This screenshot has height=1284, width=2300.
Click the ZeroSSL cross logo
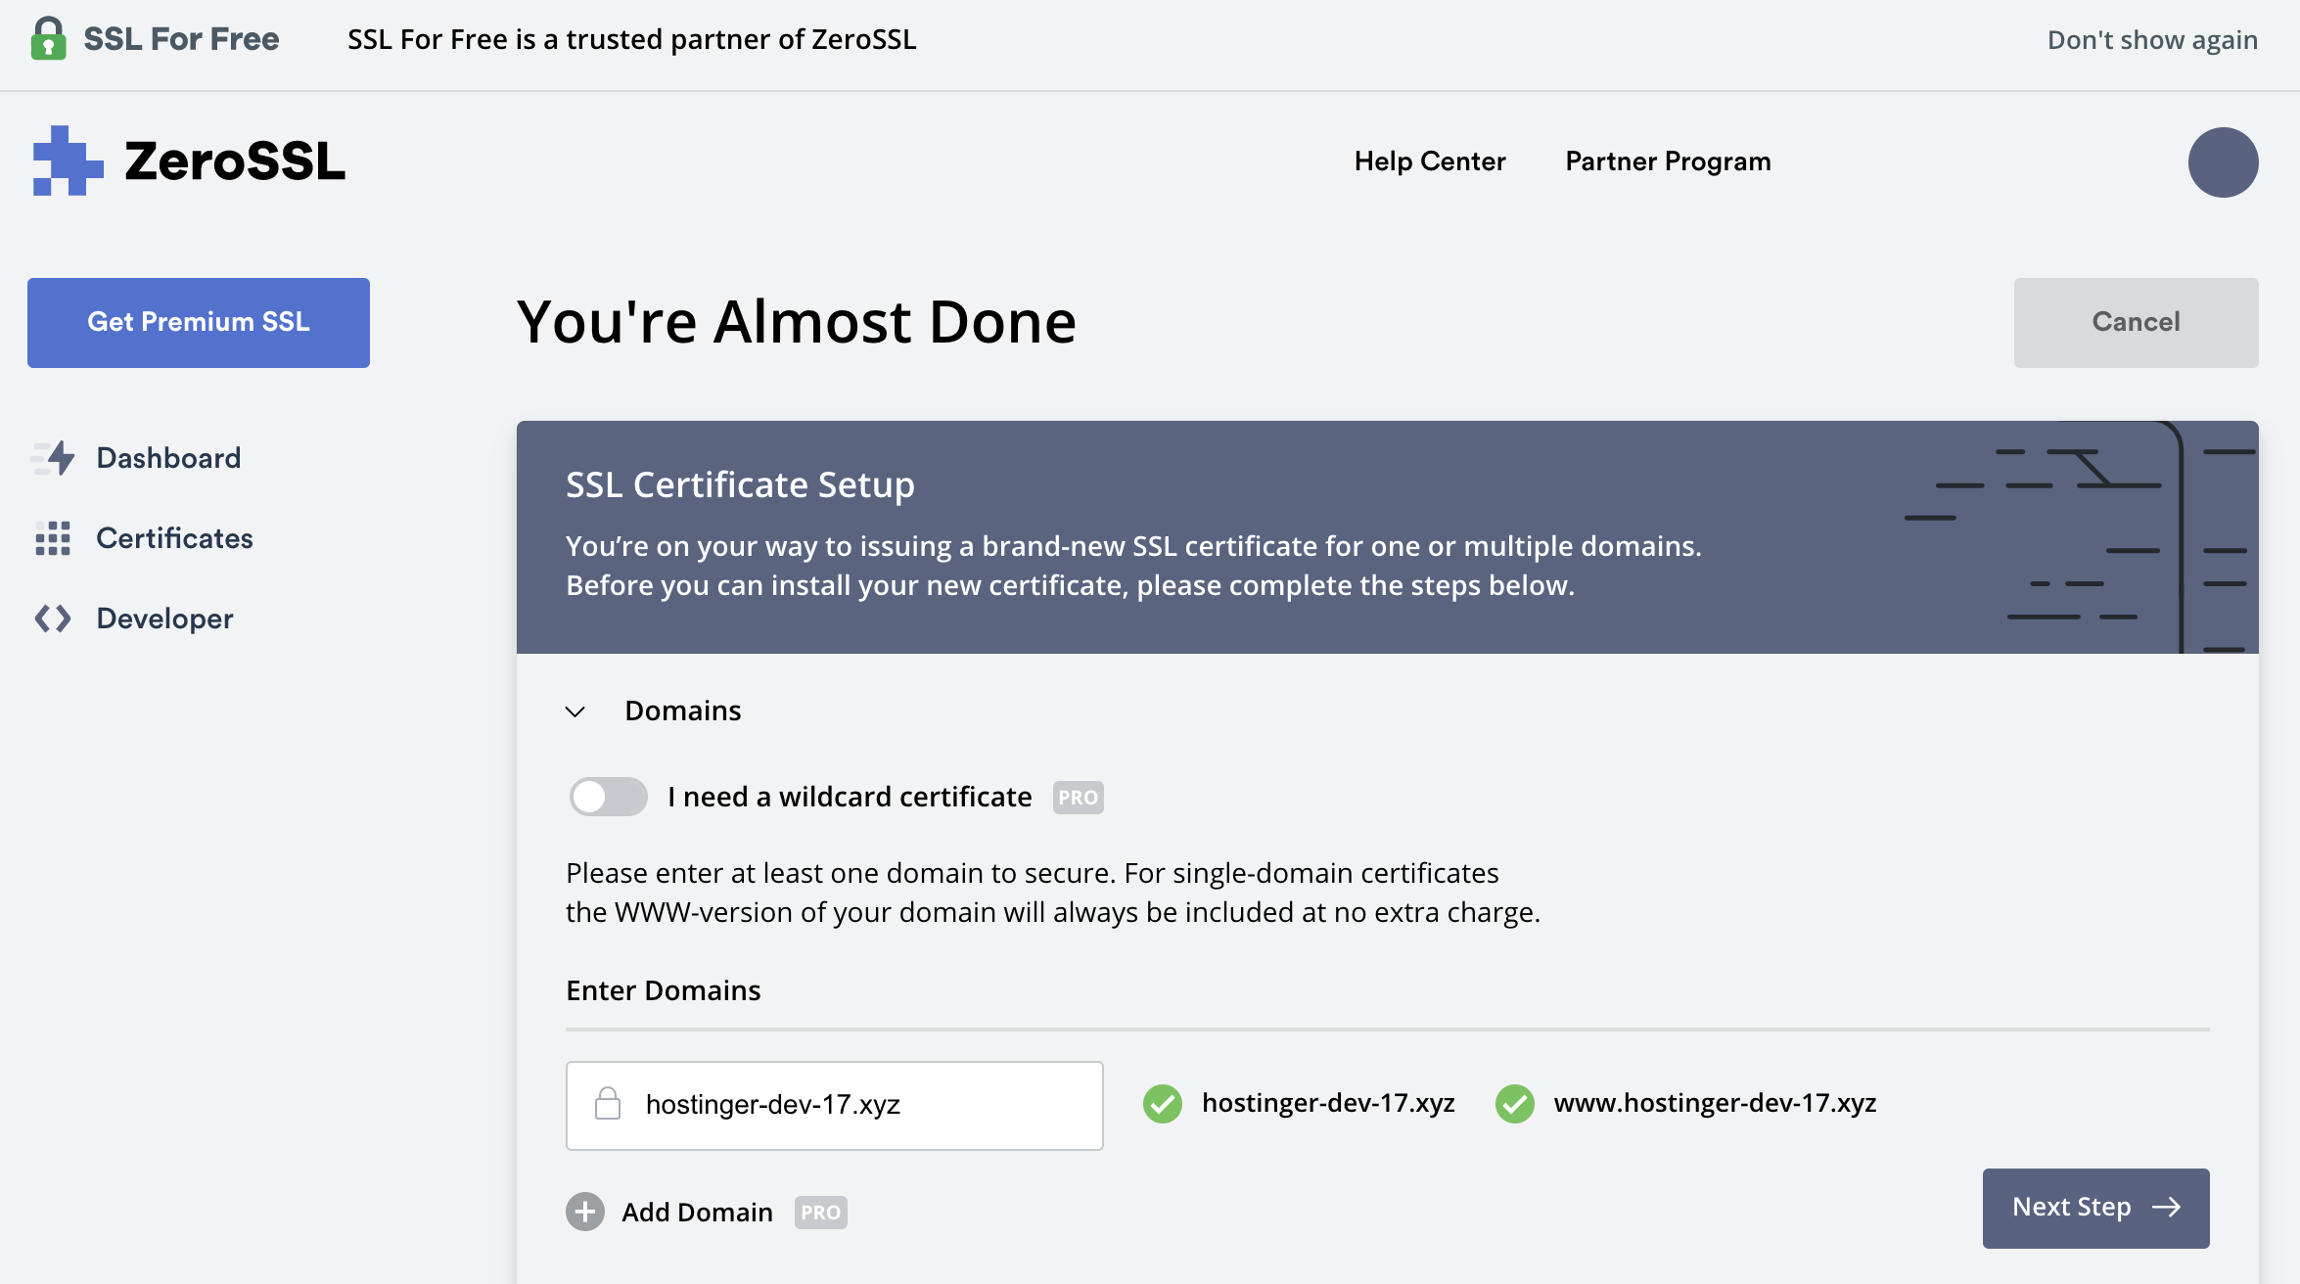[67, 161]
